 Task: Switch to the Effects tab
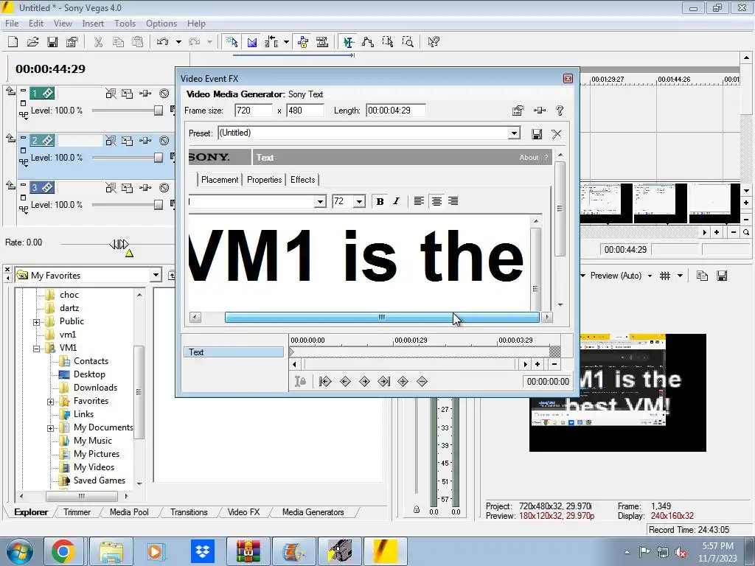pos(303,180)
